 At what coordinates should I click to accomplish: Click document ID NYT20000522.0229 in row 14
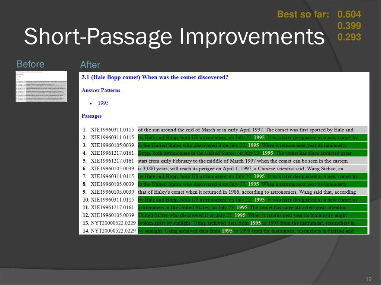click(113, 231)
